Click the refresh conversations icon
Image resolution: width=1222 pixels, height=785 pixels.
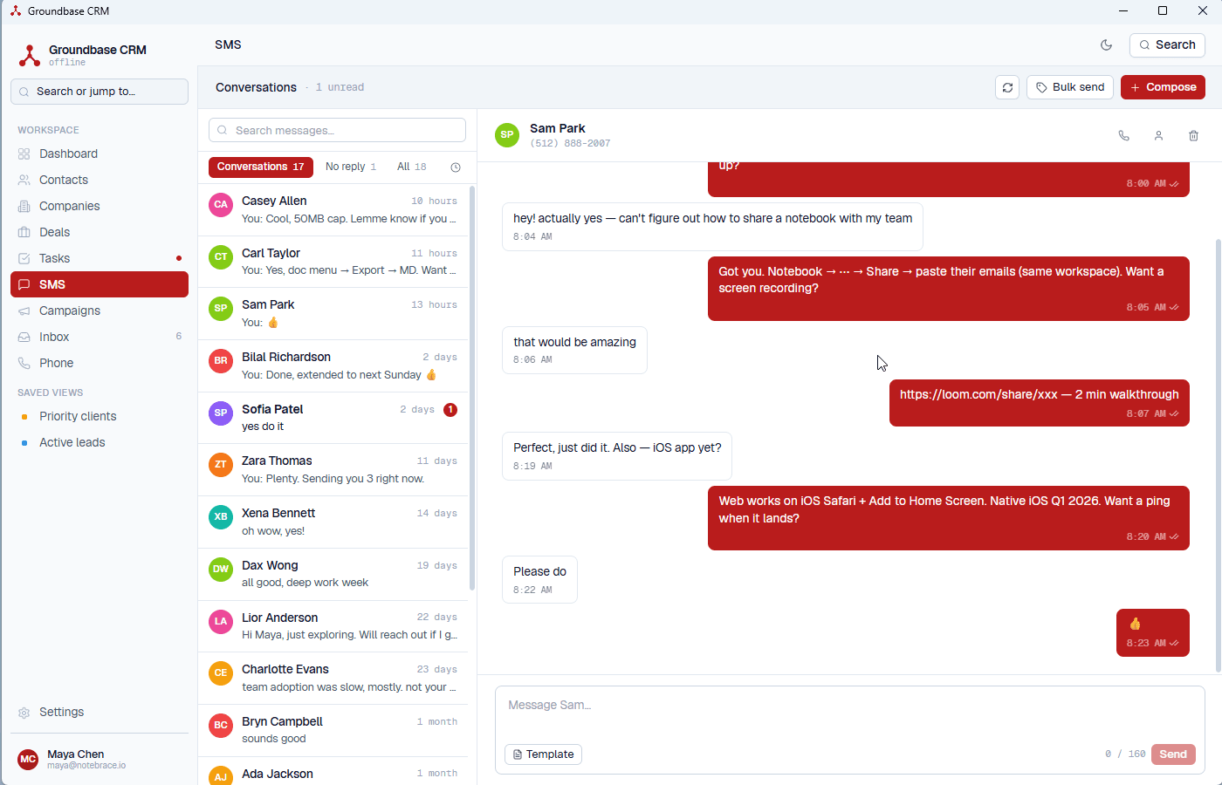tap(1007, 87)
